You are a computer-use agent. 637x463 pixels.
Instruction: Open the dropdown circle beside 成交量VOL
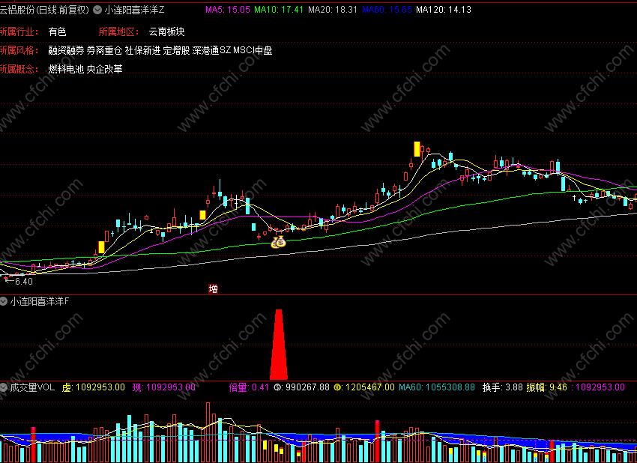click(3, 387)
